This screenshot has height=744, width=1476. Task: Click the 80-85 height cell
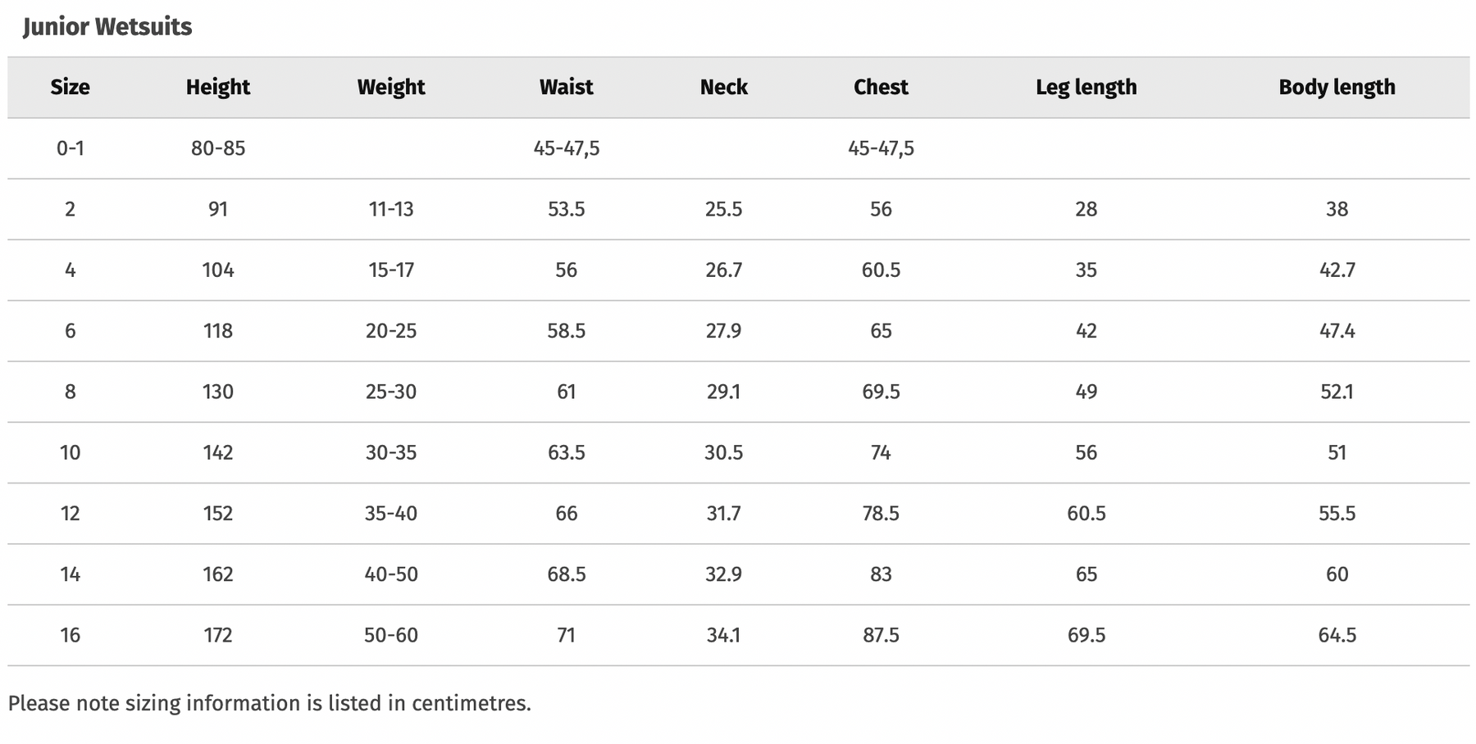coord(218,148)
